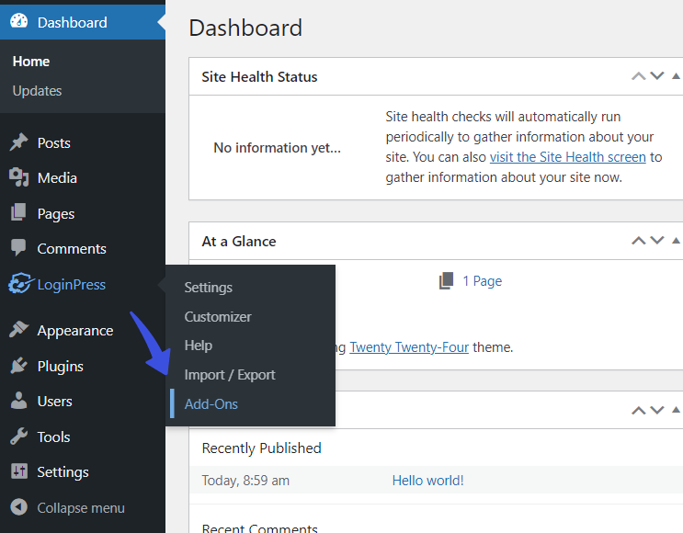Go to the Media menu
This screenshot has height=533, width=683.
[x=83, y=177]
